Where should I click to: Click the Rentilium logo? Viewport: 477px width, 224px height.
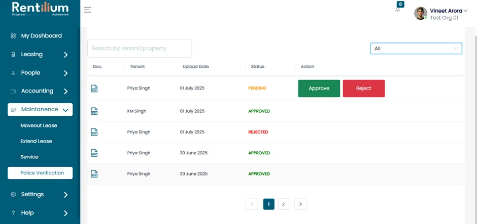(x=40, y=9)
